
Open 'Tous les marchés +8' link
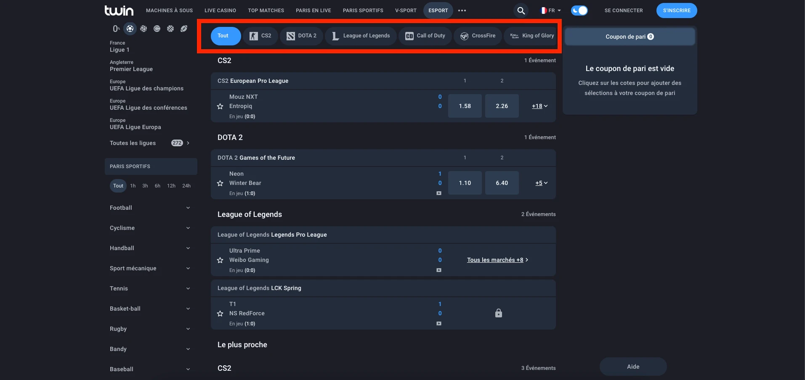[497, 260]
